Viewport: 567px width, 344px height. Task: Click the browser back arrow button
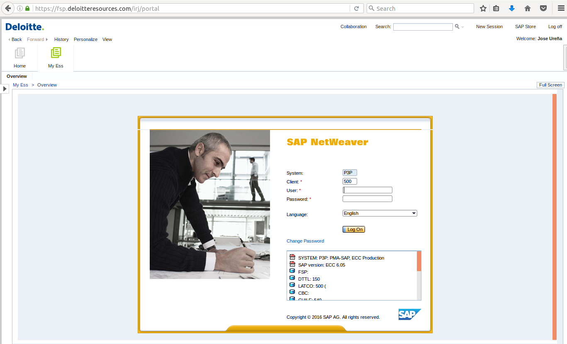pyautogui.click(x=7, y=8)
